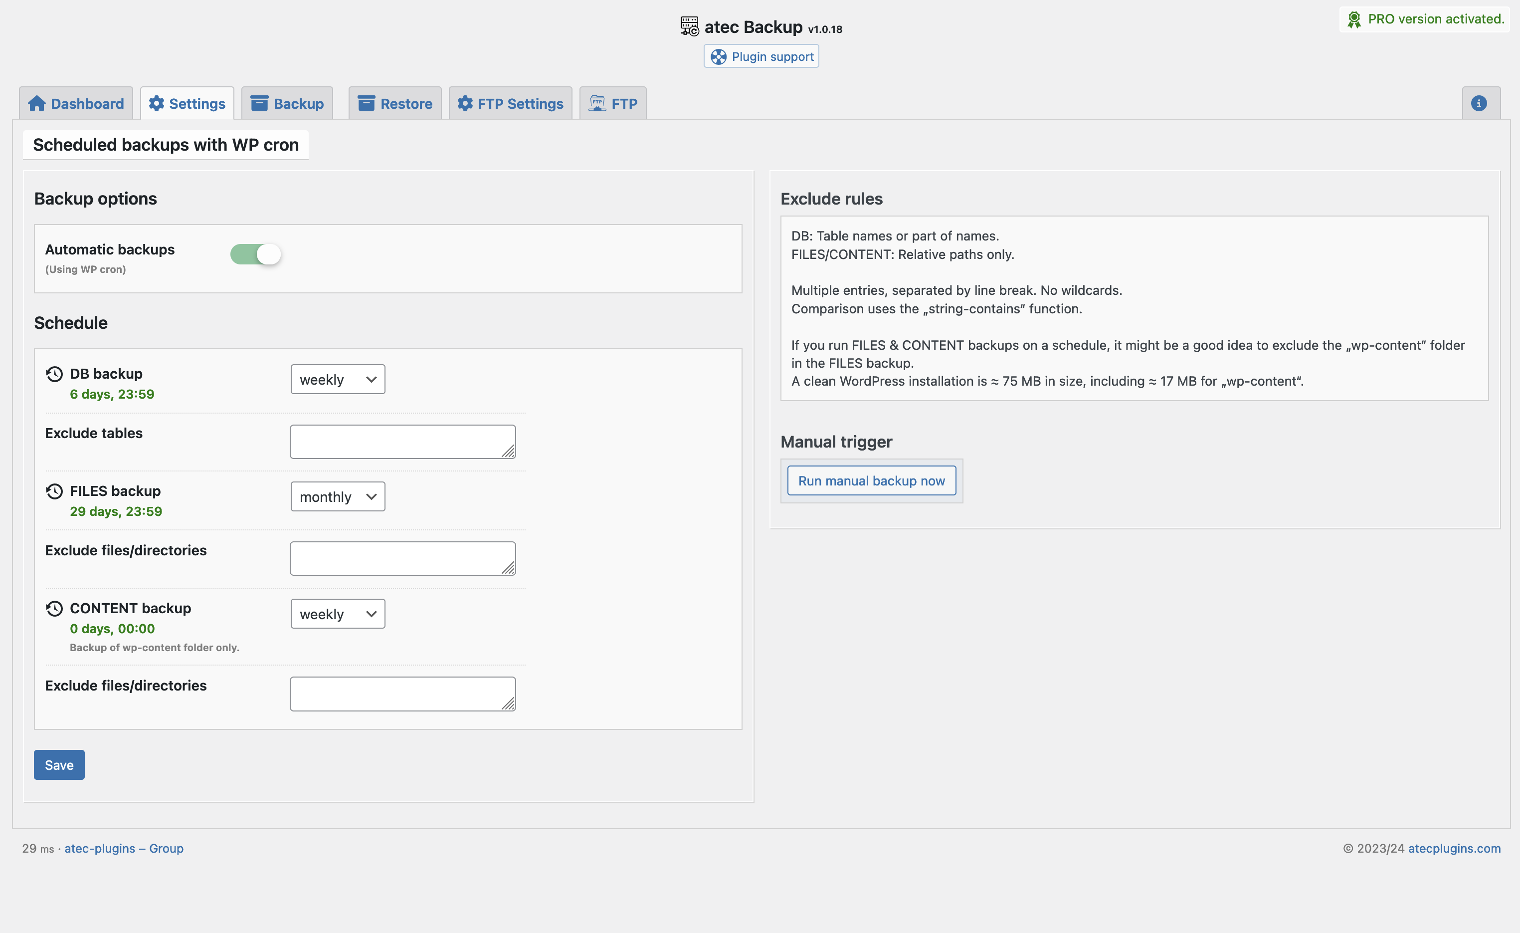The height and width of the screenshot is (933, 1520).
Task: Click the Settings tab gear icon
Action: pyautogui.click(x=157, y=103)
